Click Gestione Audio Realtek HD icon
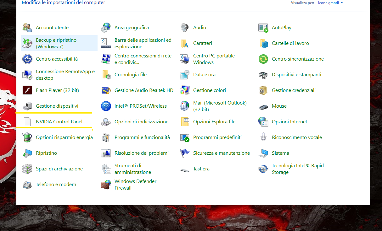 point(106,90)
